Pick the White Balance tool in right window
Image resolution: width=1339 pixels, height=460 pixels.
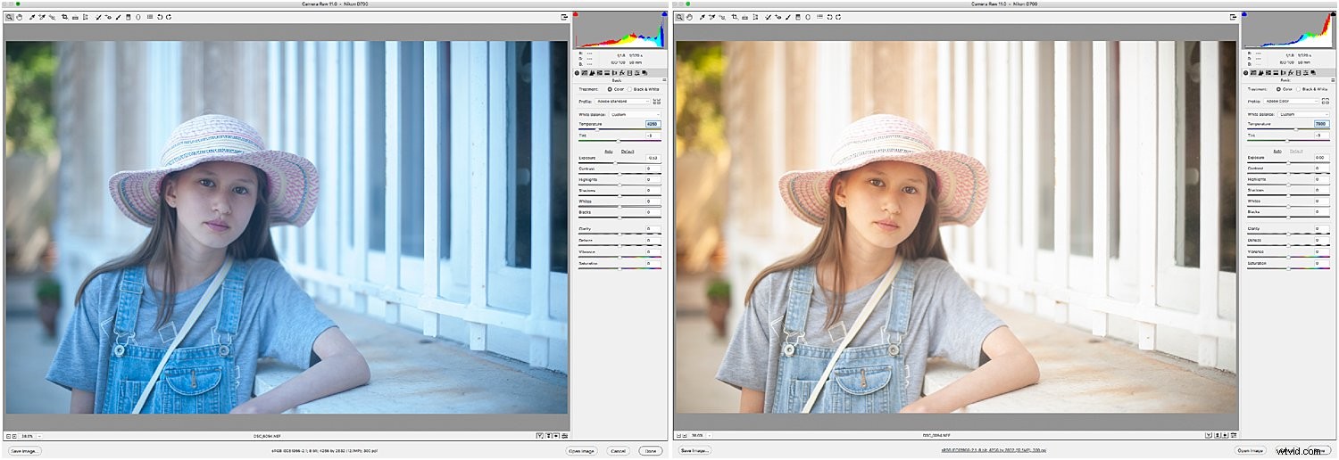tap(703, 17)
